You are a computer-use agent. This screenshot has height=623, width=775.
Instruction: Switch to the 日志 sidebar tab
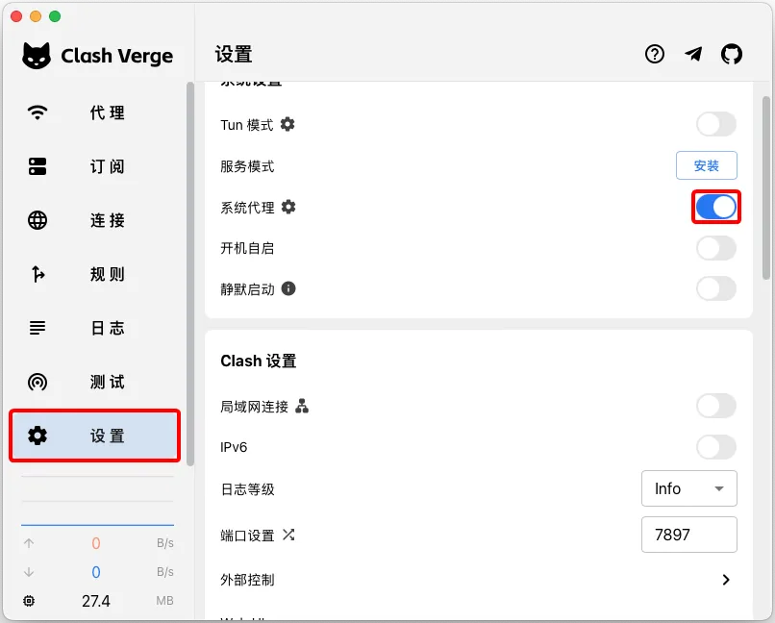point(37,328)
